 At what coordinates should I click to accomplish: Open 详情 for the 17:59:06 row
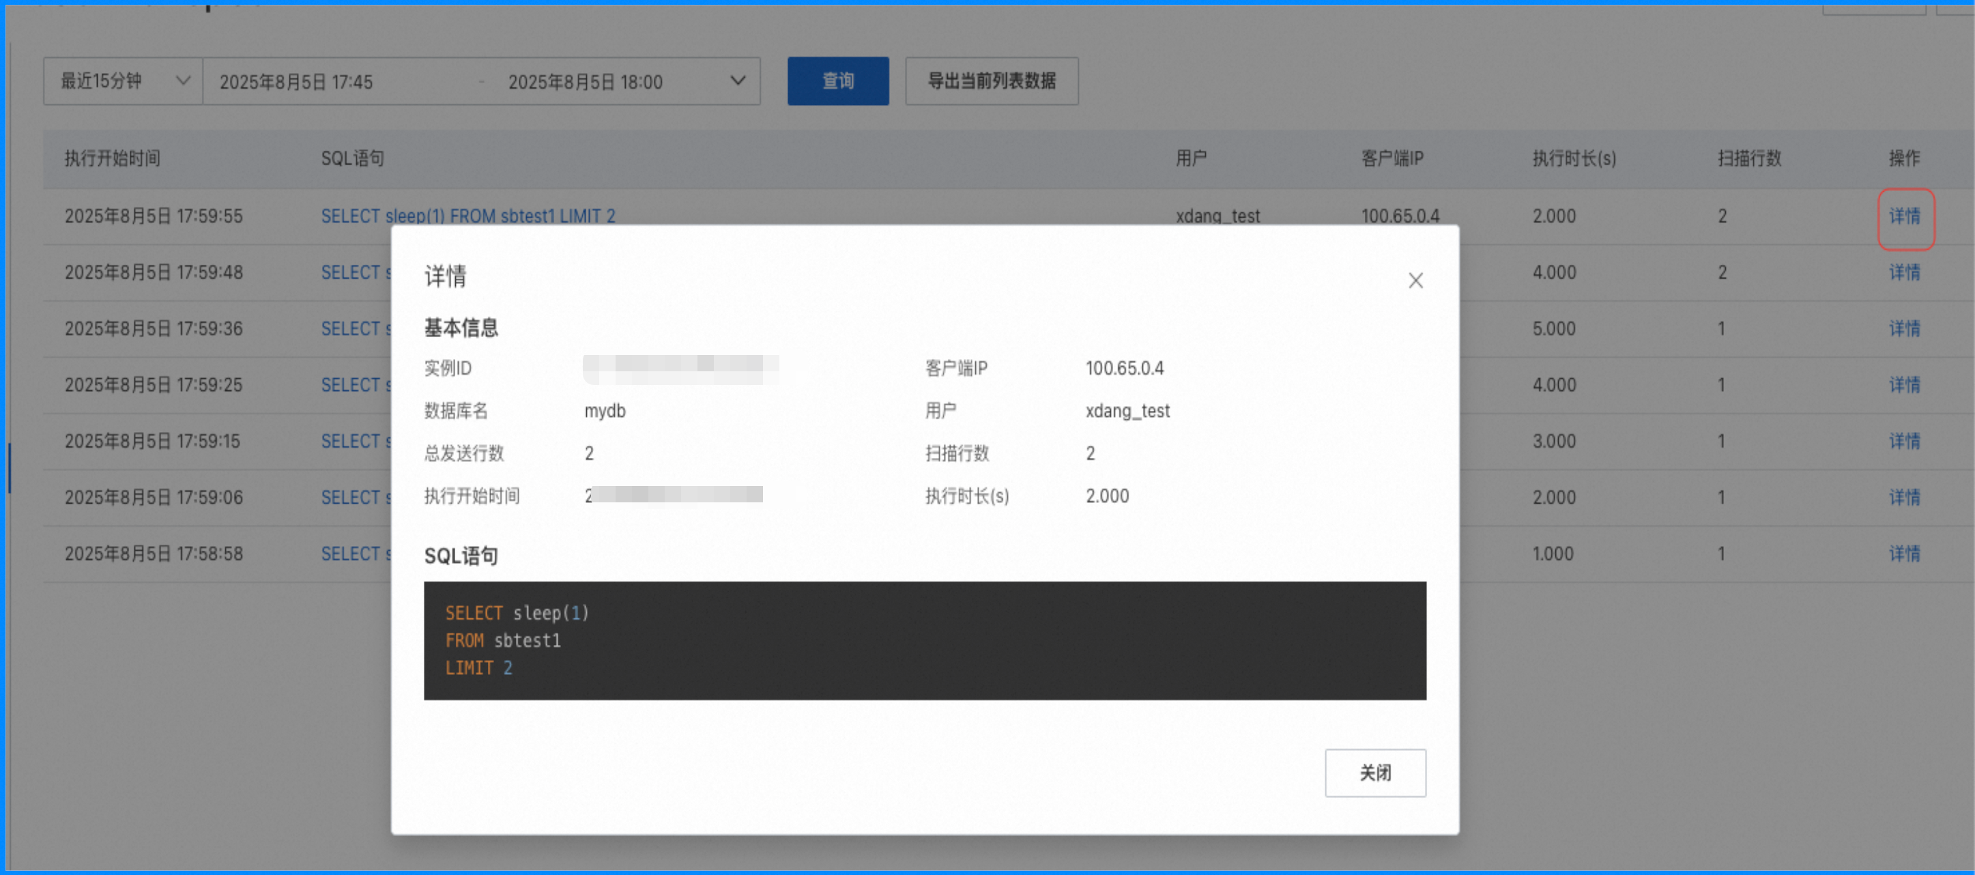pyautogui.click(x=1904, y=497)
